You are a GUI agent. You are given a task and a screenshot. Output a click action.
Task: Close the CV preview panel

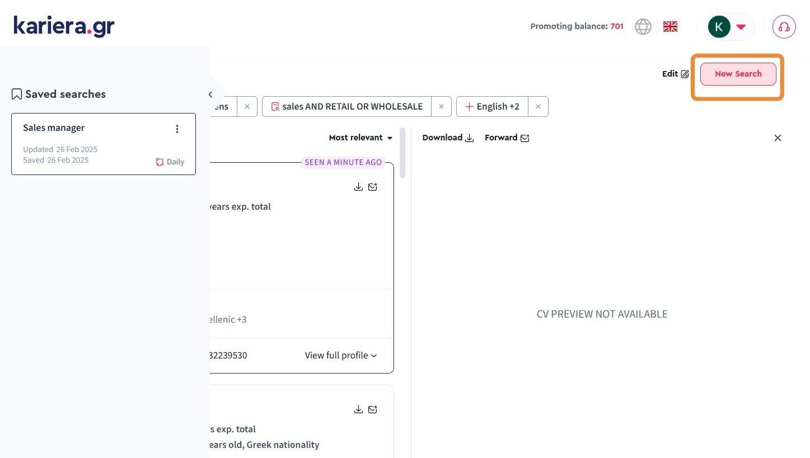click(778, 138)
